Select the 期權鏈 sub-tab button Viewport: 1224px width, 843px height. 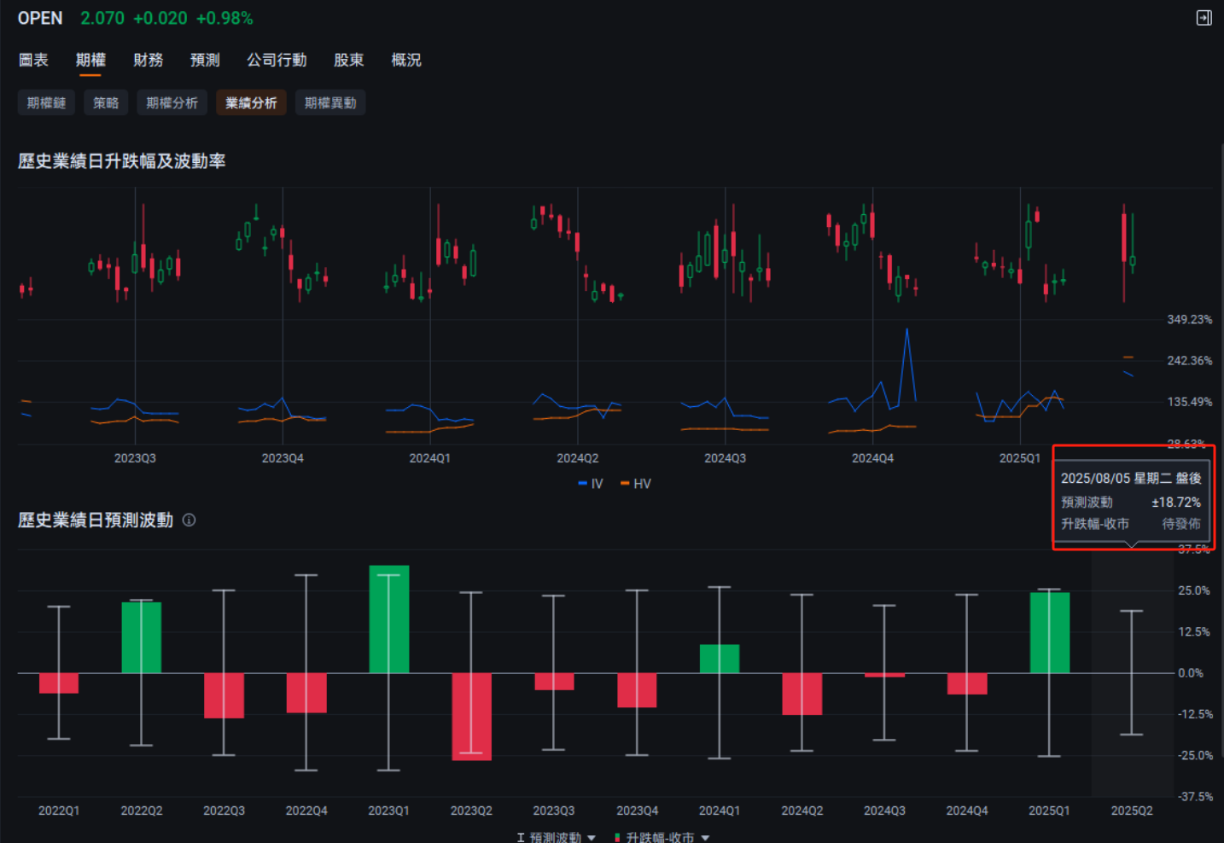[46, 102]
